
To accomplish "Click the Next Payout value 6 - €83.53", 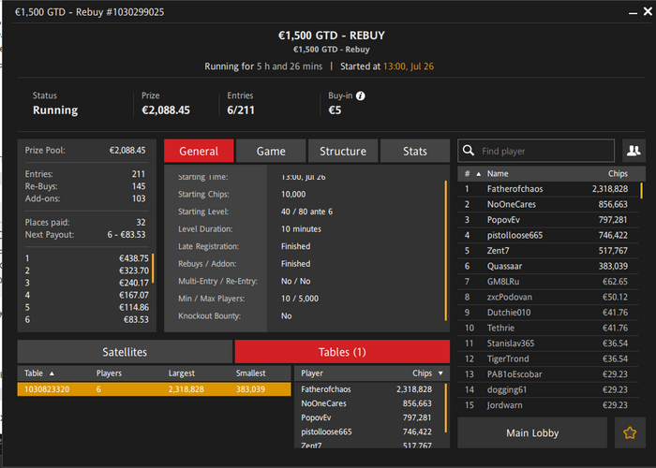I will tap(127, 234).
